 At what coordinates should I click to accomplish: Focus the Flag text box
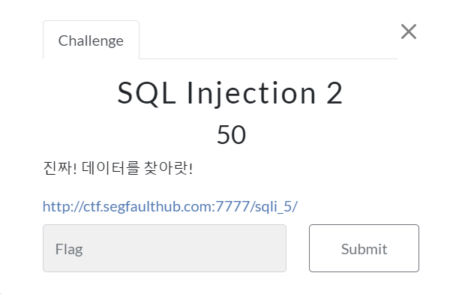[x=164, y=248]
